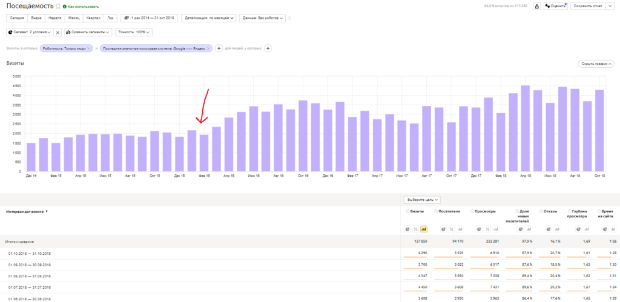Viewport: 620px width, 302px height.
Task: Bar chart icon under Доля новых посетителей
Action: pyautogui.click(x=529, y=229)
